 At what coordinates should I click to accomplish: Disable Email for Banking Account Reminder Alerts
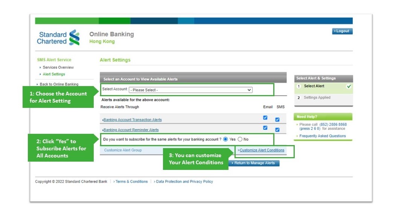[x=265, y=127]
